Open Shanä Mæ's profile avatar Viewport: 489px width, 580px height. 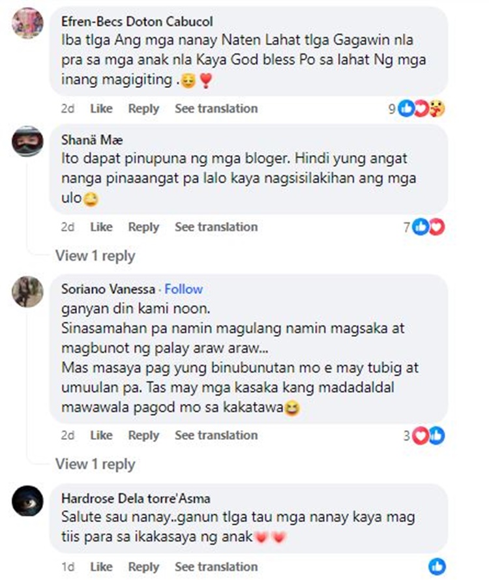click(x=28, y=141)
